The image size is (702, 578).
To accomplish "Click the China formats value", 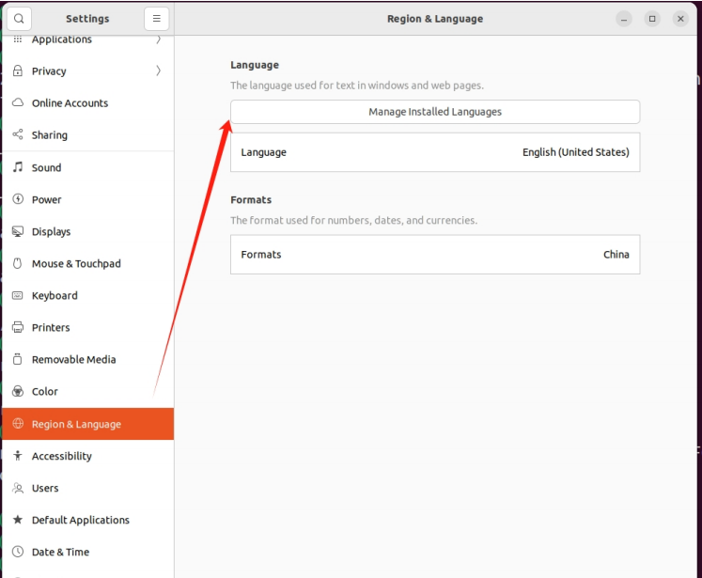I will click(x=616, y=255).
